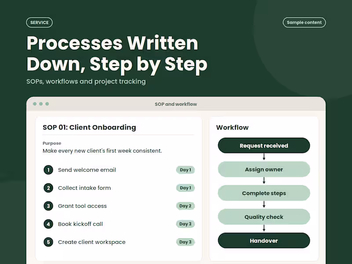
Task: Click the SERVICE pill badge
Action: click(39, 22)
